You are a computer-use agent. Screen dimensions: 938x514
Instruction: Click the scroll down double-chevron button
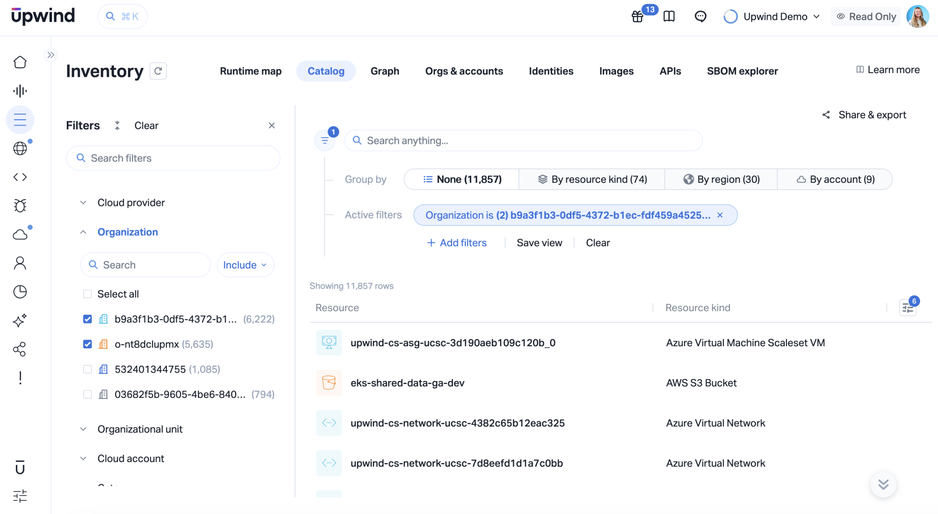coord(883,484)
